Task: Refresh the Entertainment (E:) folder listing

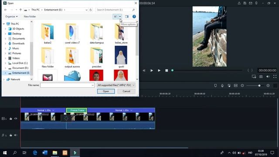Action: click(x=91, y=10)
